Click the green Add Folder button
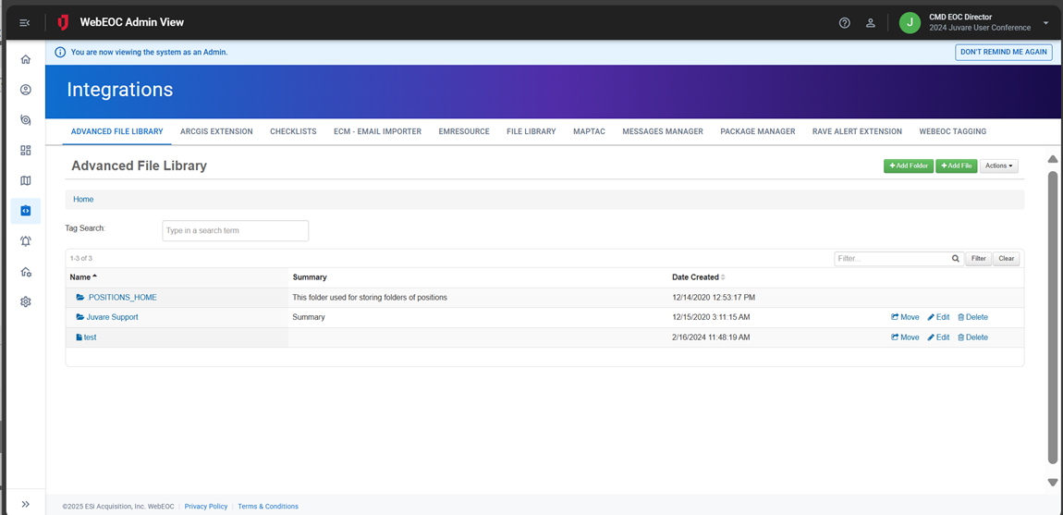The height and width of the screenshot is (515, 1063). click(x=908, y=166)
